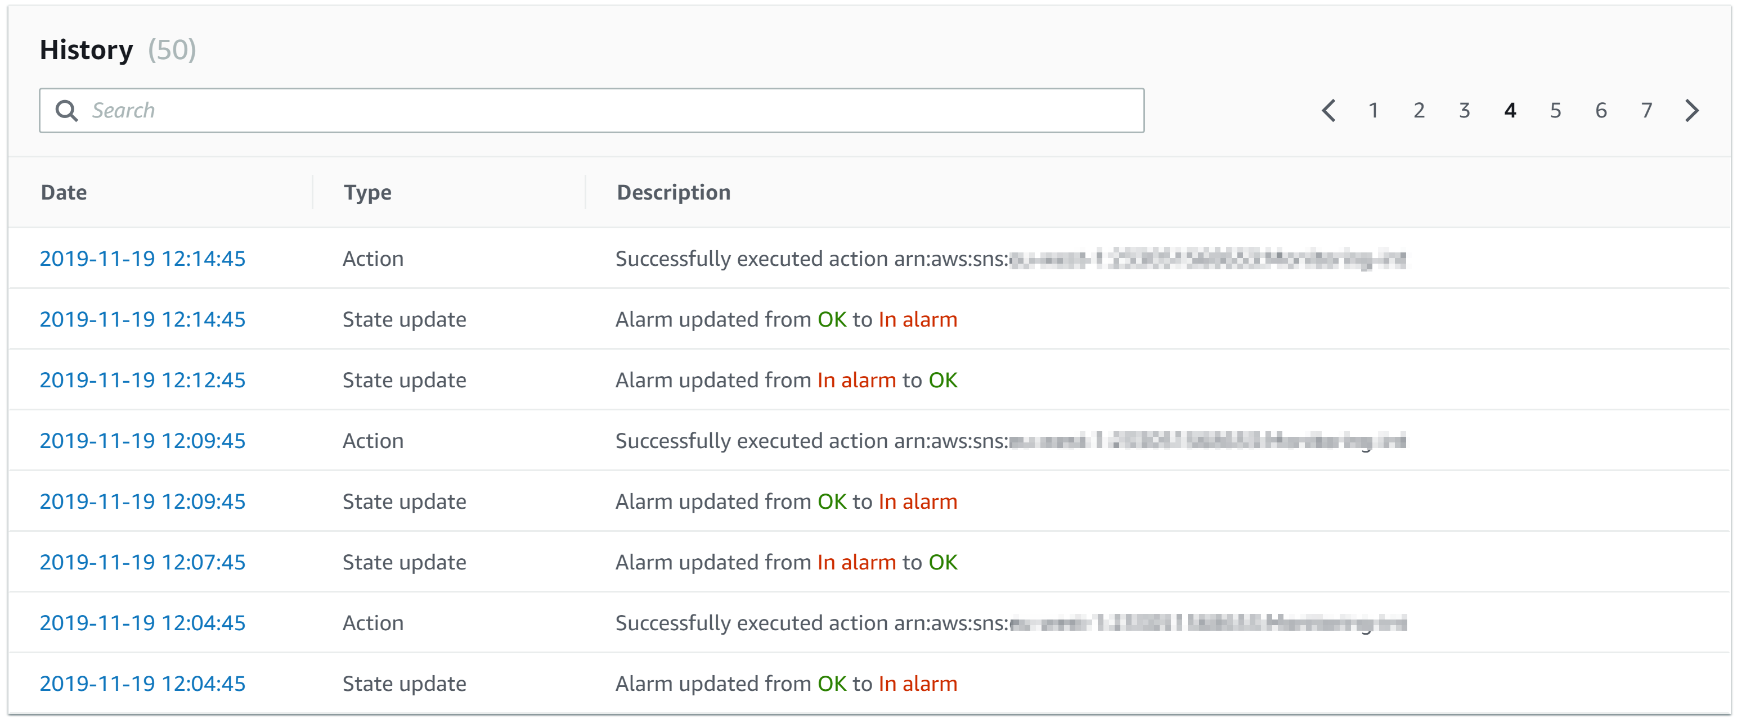The height and width of the screenshot is (728, 1746).
Task: Open page 3 in pagination
Action: coord(1464,110)
